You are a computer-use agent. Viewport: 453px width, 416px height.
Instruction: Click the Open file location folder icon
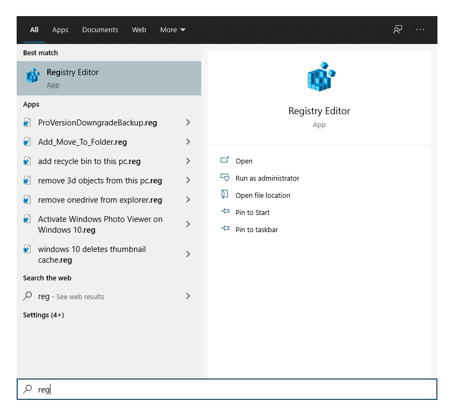[x=225, y=194]
